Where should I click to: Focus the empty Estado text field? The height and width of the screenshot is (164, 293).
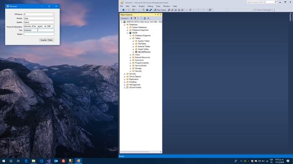click(39, 34)
